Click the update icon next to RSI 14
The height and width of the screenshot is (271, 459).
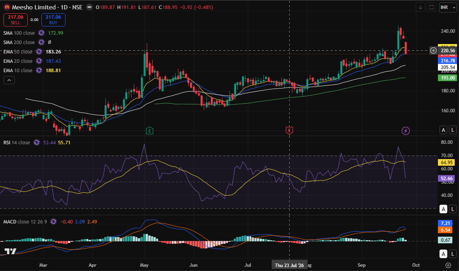37,142
